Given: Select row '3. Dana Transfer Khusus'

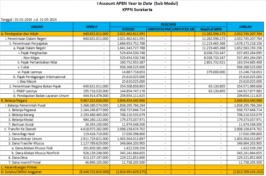Looking at the screenshot, I should point(132,143).
